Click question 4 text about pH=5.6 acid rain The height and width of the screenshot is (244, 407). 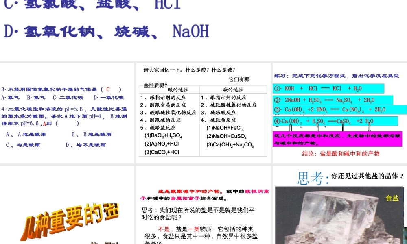pos(64,116)
